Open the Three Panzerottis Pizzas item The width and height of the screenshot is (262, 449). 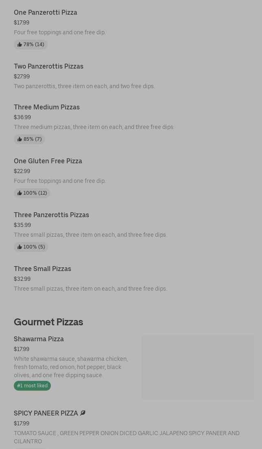pyautogui.click(x=51, y=215)
